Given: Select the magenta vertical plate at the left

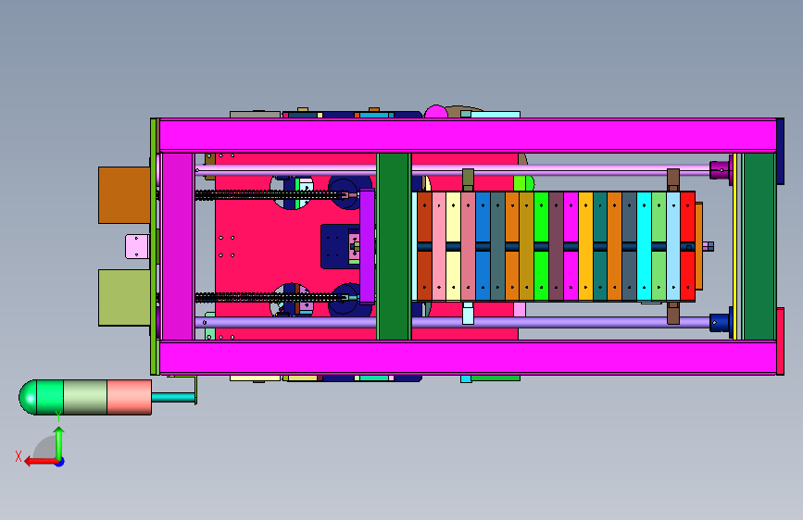Looking at the screenshot, I should coord(177,246).
